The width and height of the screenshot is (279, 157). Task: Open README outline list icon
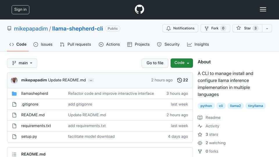14,154
